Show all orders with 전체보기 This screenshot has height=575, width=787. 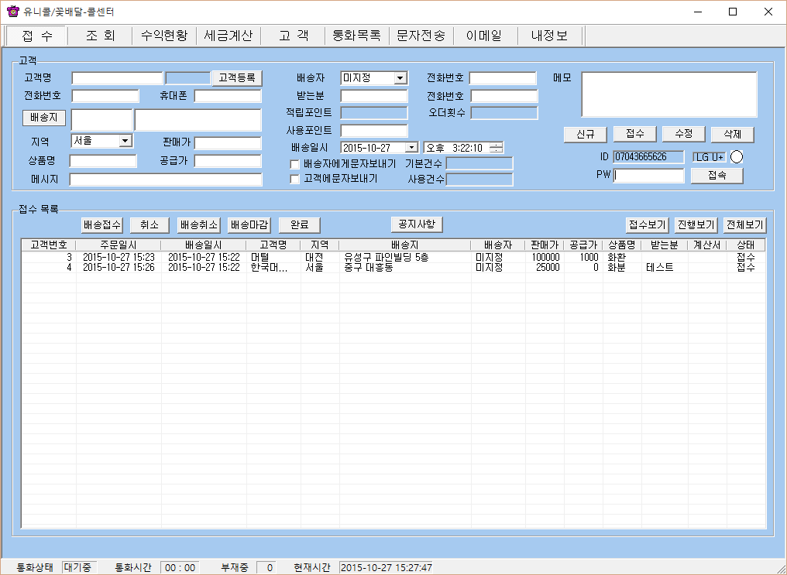click(744, 225)
